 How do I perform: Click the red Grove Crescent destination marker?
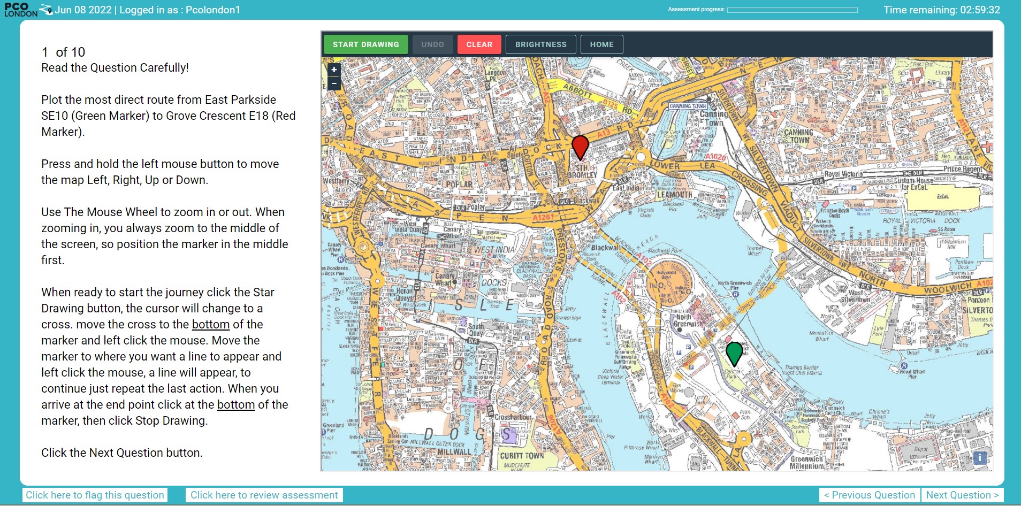(x=580, y=147)
